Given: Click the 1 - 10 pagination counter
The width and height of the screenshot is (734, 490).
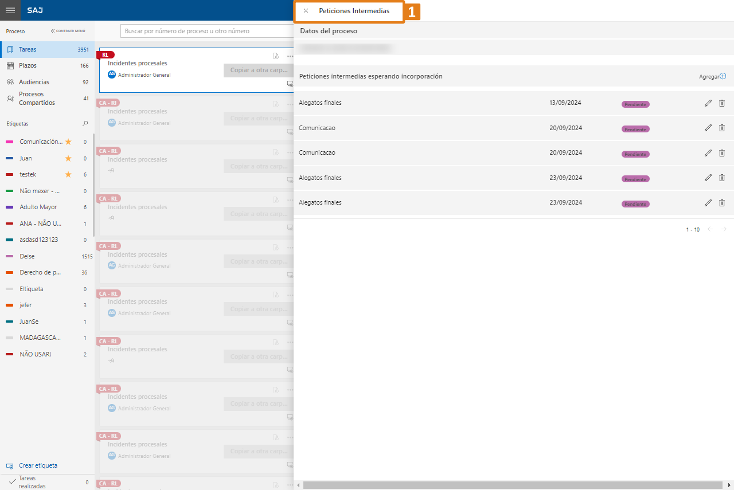Looking at the screenshot, I should point(693,229).
